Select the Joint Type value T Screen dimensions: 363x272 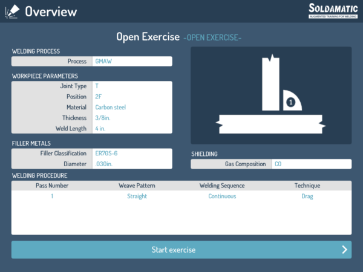(x=132, y=86)
